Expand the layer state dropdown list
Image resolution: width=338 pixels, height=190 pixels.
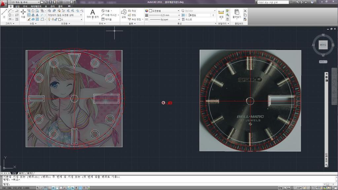pyautogui.click(x=81, y=15)
